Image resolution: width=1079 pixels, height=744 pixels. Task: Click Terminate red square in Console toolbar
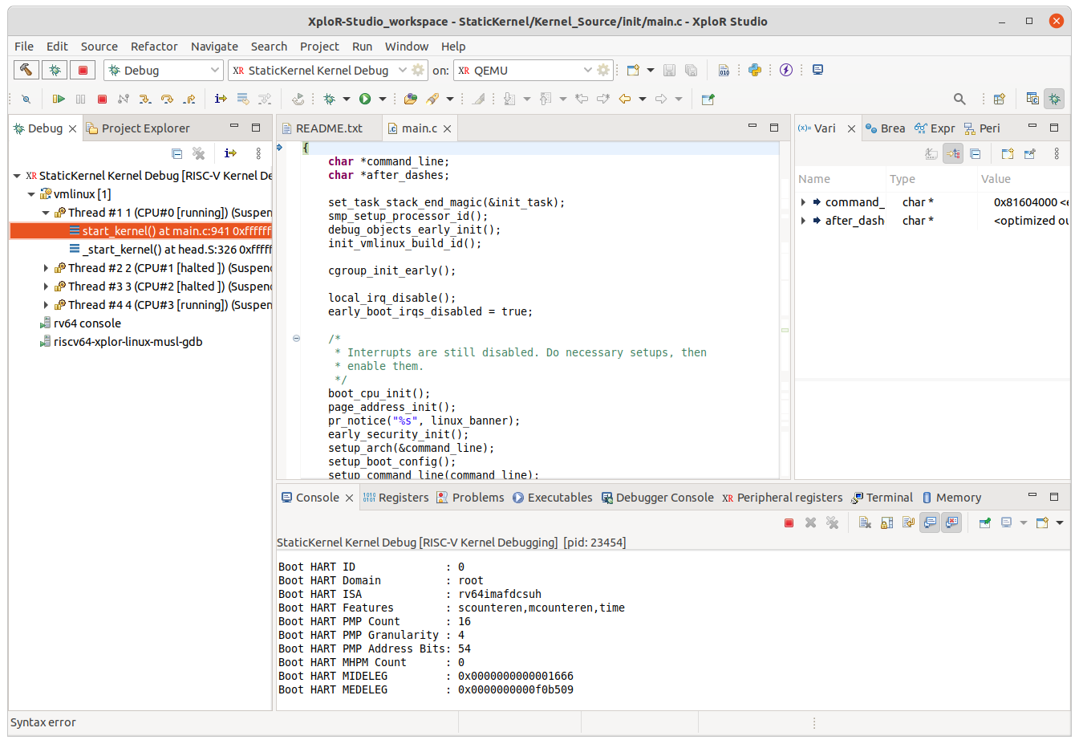789,522
